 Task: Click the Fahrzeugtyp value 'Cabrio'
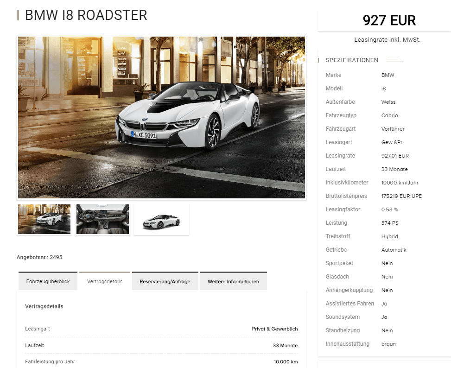389,115
